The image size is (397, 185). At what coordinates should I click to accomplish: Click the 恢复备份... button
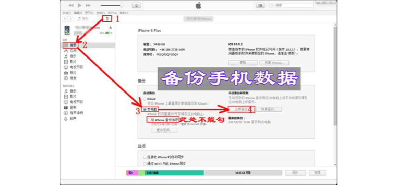[x=269, y=110]
